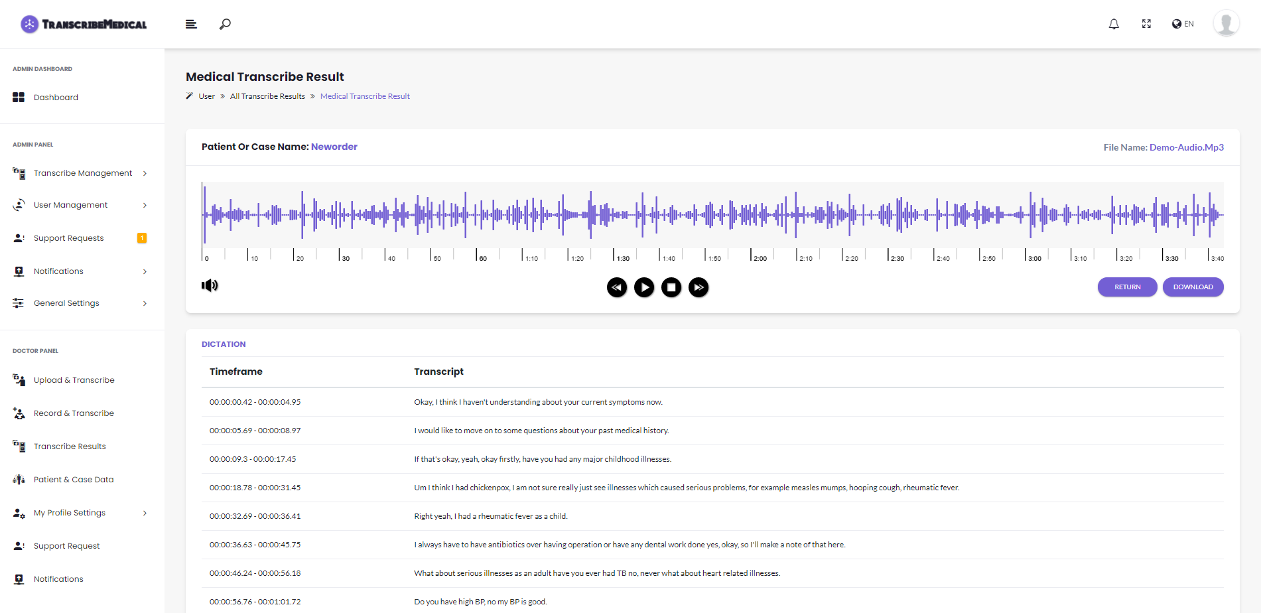Go to Patient & Case Data
Screen dimensions: 1261x613
click(74, 480)
